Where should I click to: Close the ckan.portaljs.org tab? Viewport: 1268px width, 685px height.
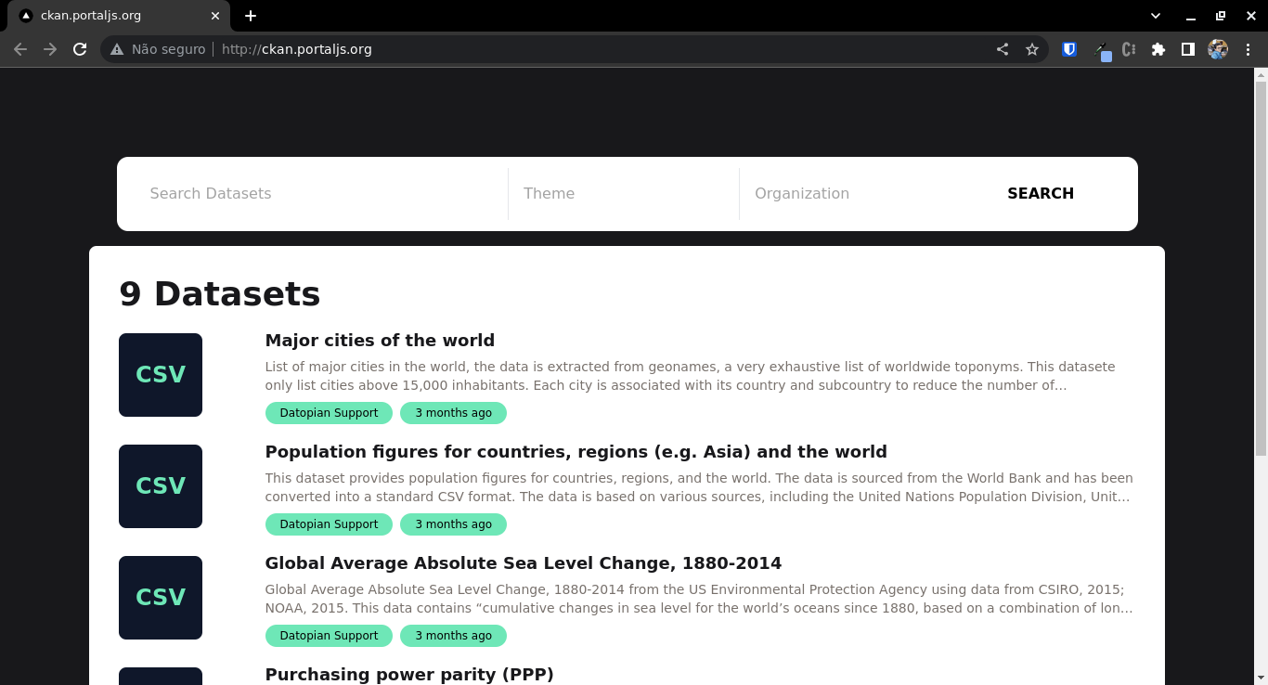click(x=215, y=16)
